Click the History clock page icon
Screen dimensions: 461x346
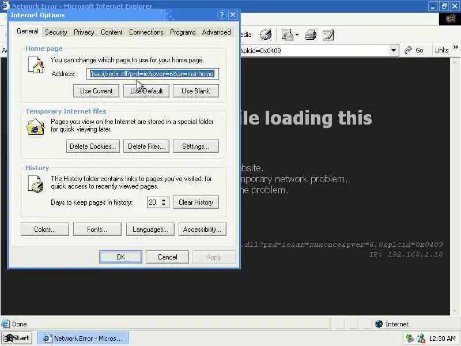(x=36, y=184)
